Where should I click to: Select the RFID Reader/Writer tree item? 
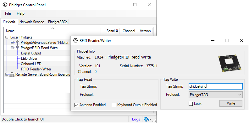(36, 69)
